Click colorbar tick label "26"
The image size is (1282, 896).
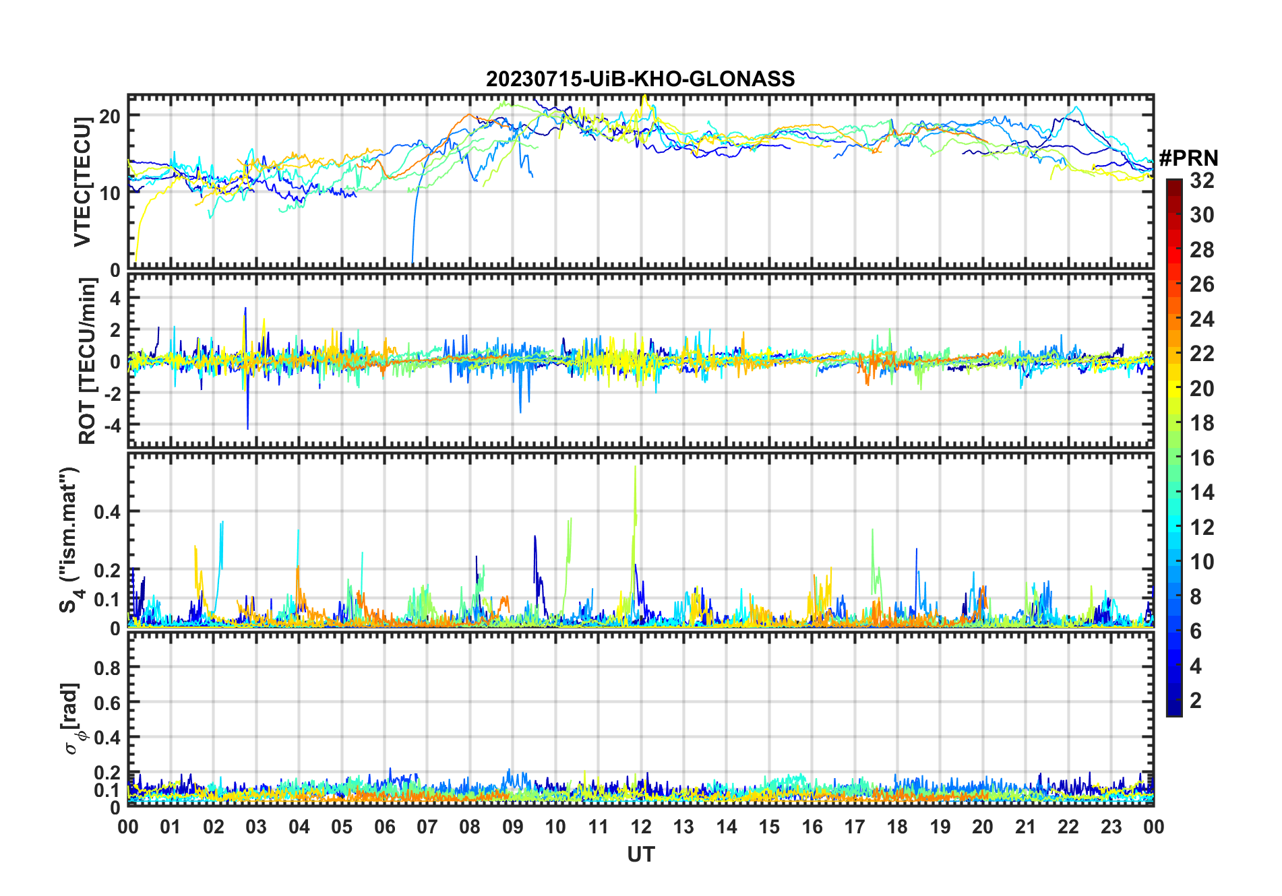[x=1202, y=284]
